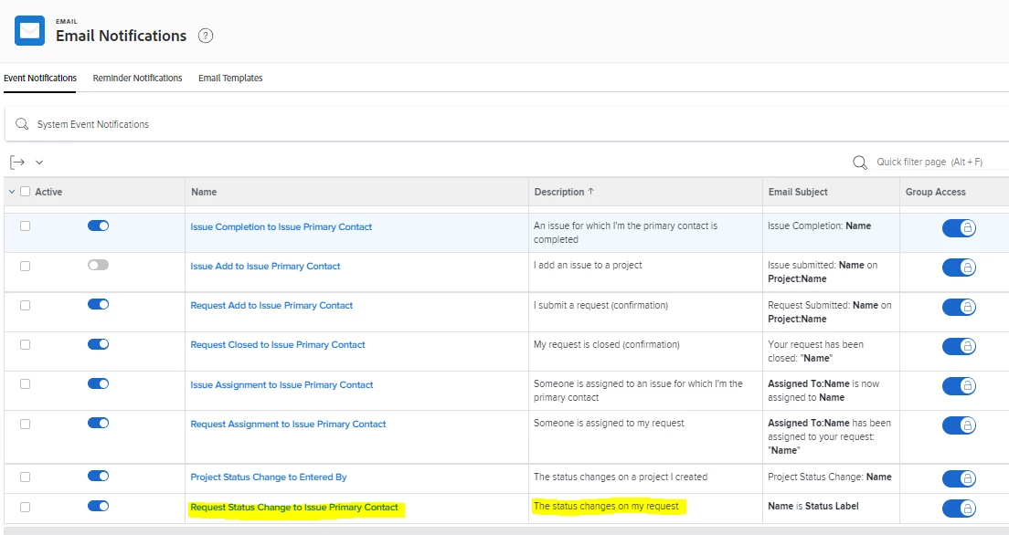Open Request Status Change to Issue Primary Contact
This screenshot has width=1009, height=535.
pyautogui.click(x=294, y=508)
